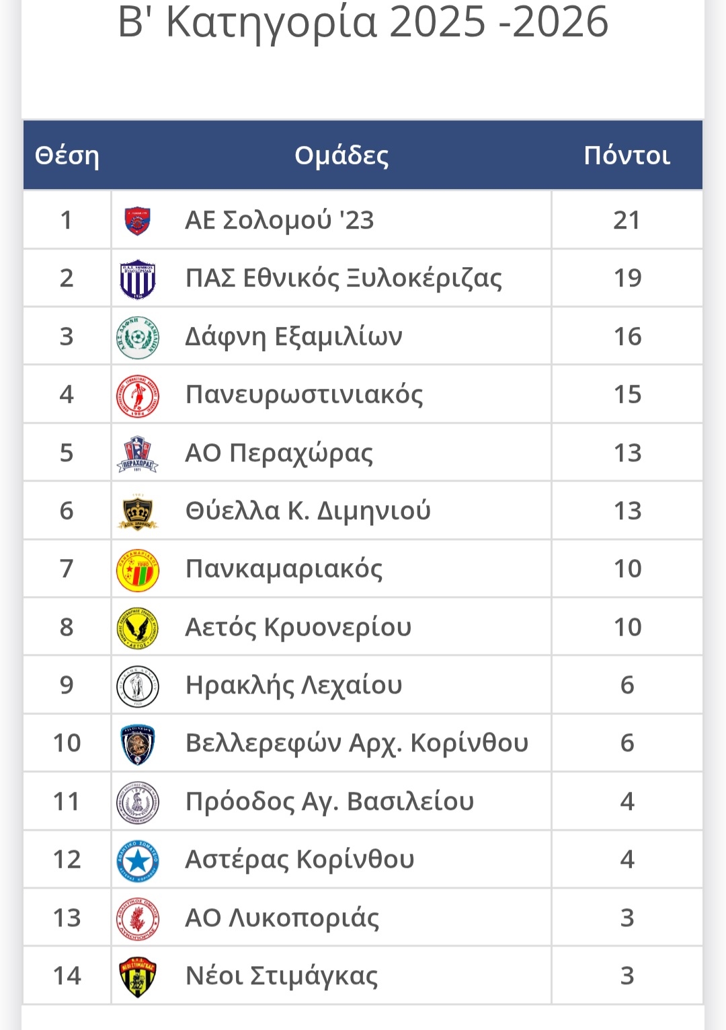This screenshot has width=726, height=1030.
Task: Click the Ηρακλής Λεχαίου circular emblem
Action: [138, 686]
